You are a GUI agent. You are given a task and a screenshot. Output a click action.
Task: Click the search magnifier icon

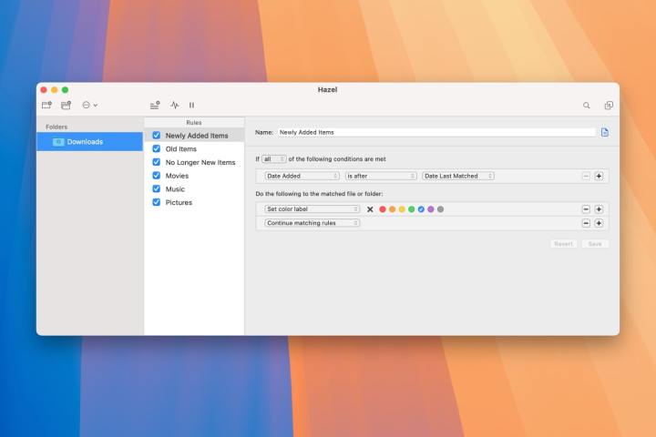click(587, 105)
